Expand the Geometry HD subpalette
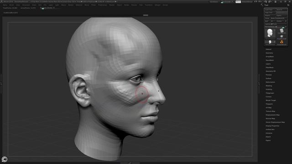The image size is (292, 164). (271, 71)
